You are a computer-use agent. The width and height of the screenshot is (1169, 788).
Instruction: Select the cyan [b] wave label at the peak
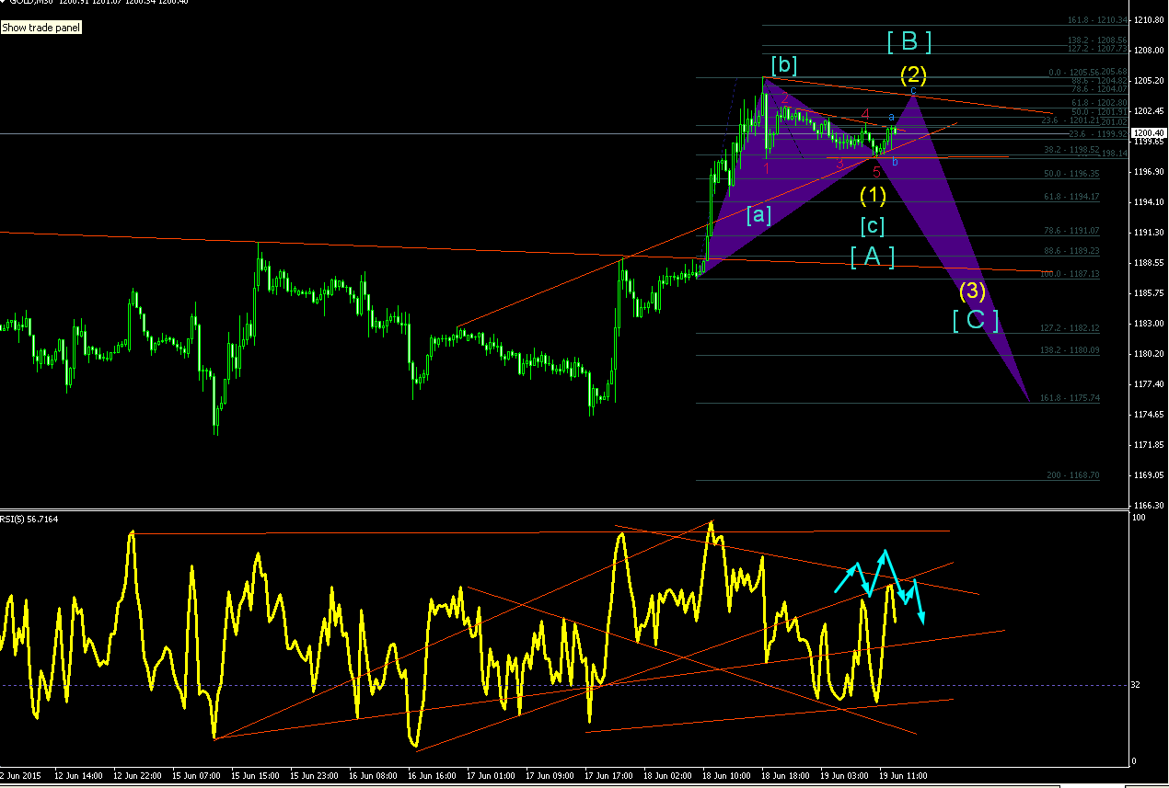tap(784, 65)
